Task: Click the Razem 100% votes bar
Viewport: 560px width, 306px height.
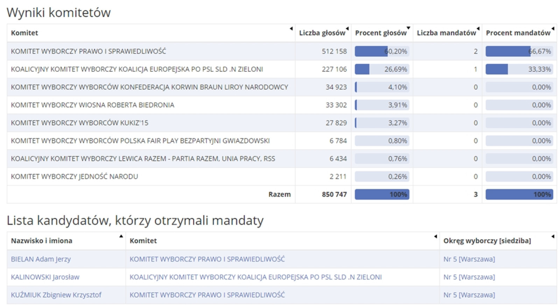Action: pos(382,194)
